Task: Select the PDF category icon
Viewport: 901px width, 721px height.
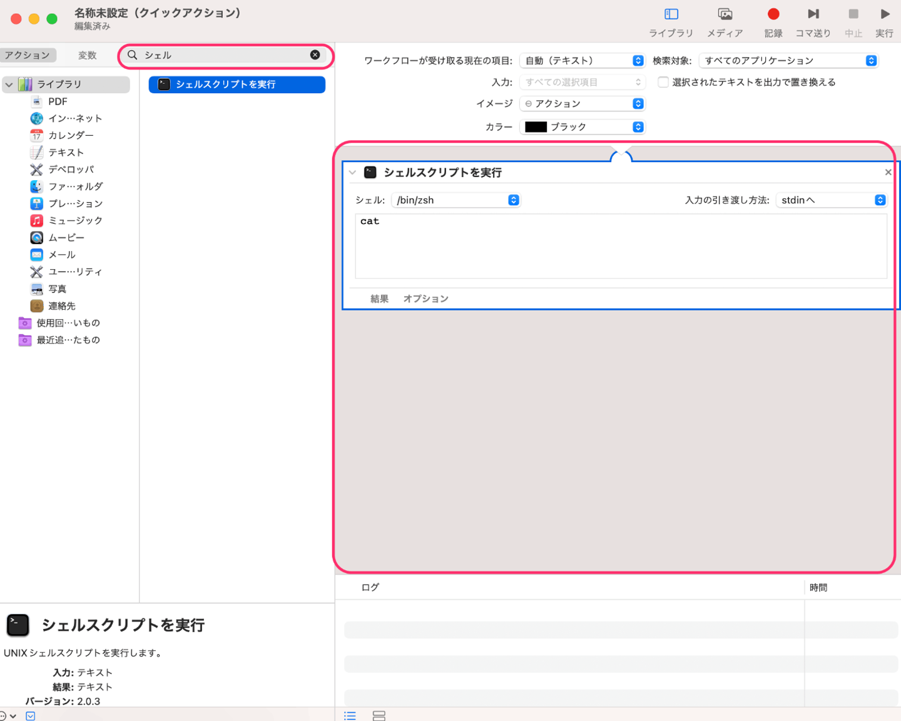Action: (x=37, y=101)
